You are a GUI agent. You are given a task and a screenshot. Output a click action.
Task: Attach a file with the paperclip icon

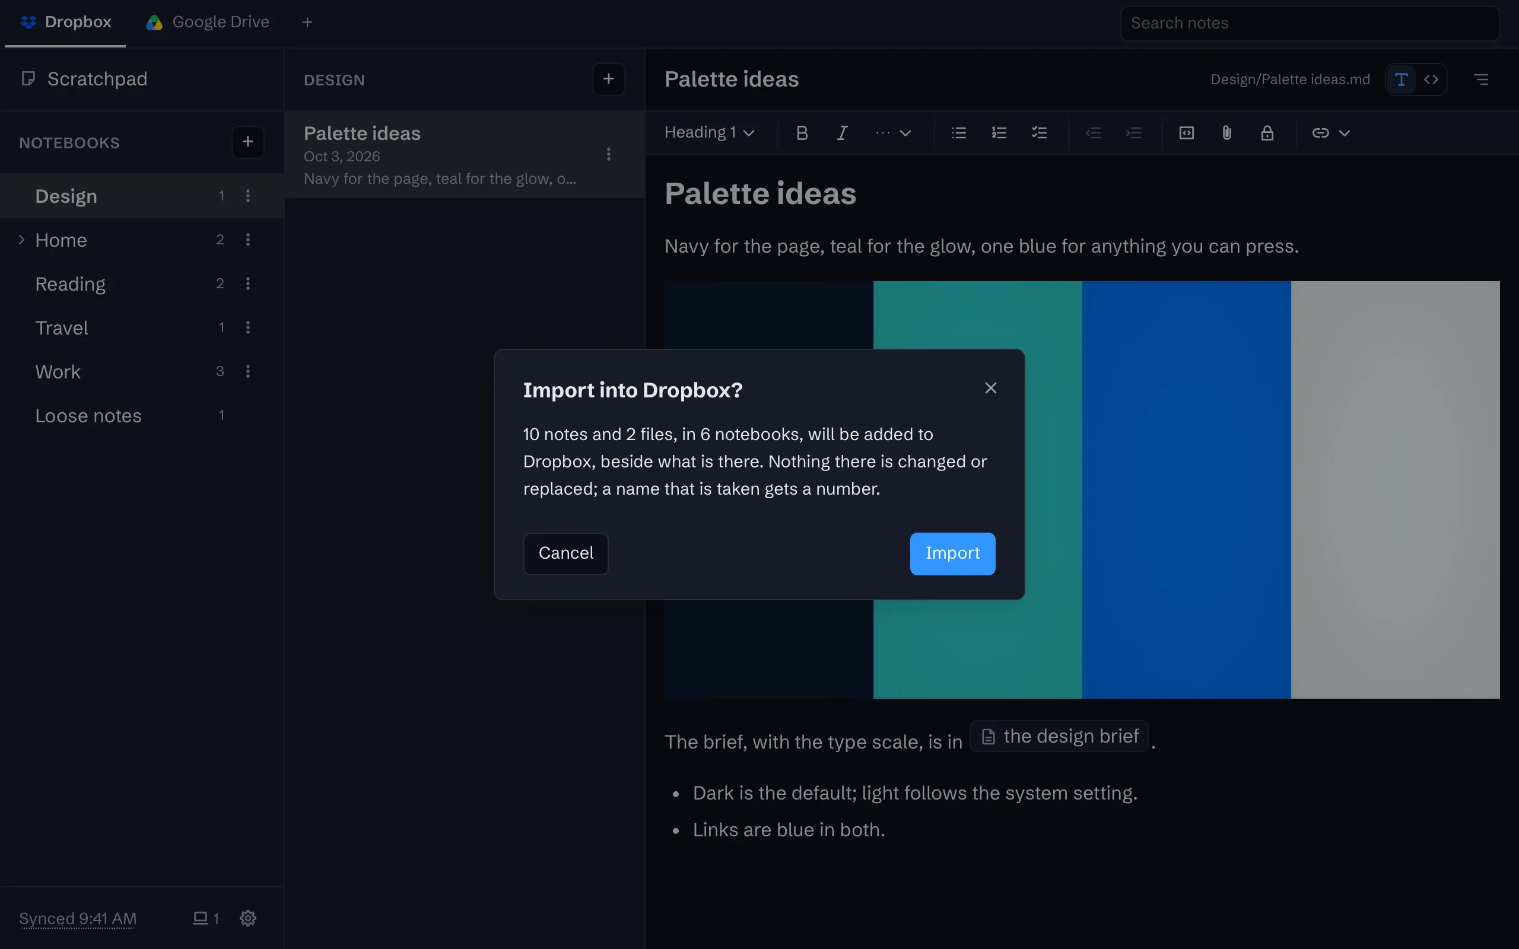coord(1226,133)
